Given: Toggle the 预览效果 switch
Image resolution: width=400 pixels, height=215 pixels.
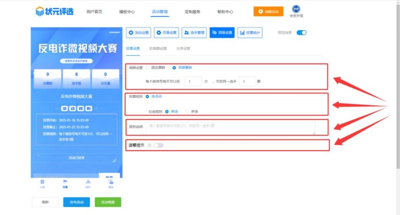Looking at the screenshot, I should [x=301, y=33].
